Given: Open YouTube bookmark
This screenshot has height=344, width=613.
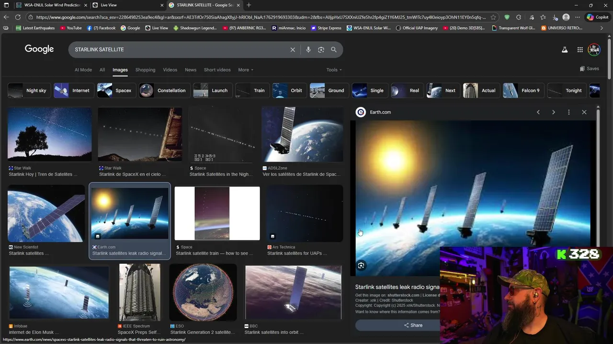Looking at the screenshot, I should 70,28.
